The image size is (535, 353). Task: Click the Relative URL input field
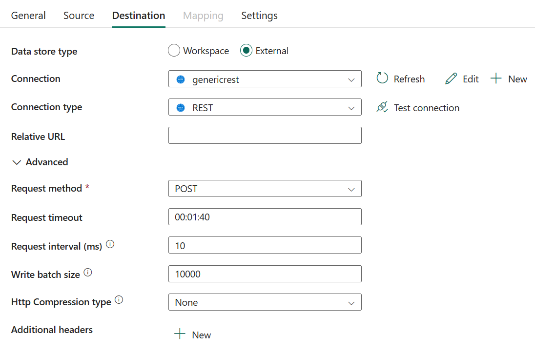coord(265,136)
